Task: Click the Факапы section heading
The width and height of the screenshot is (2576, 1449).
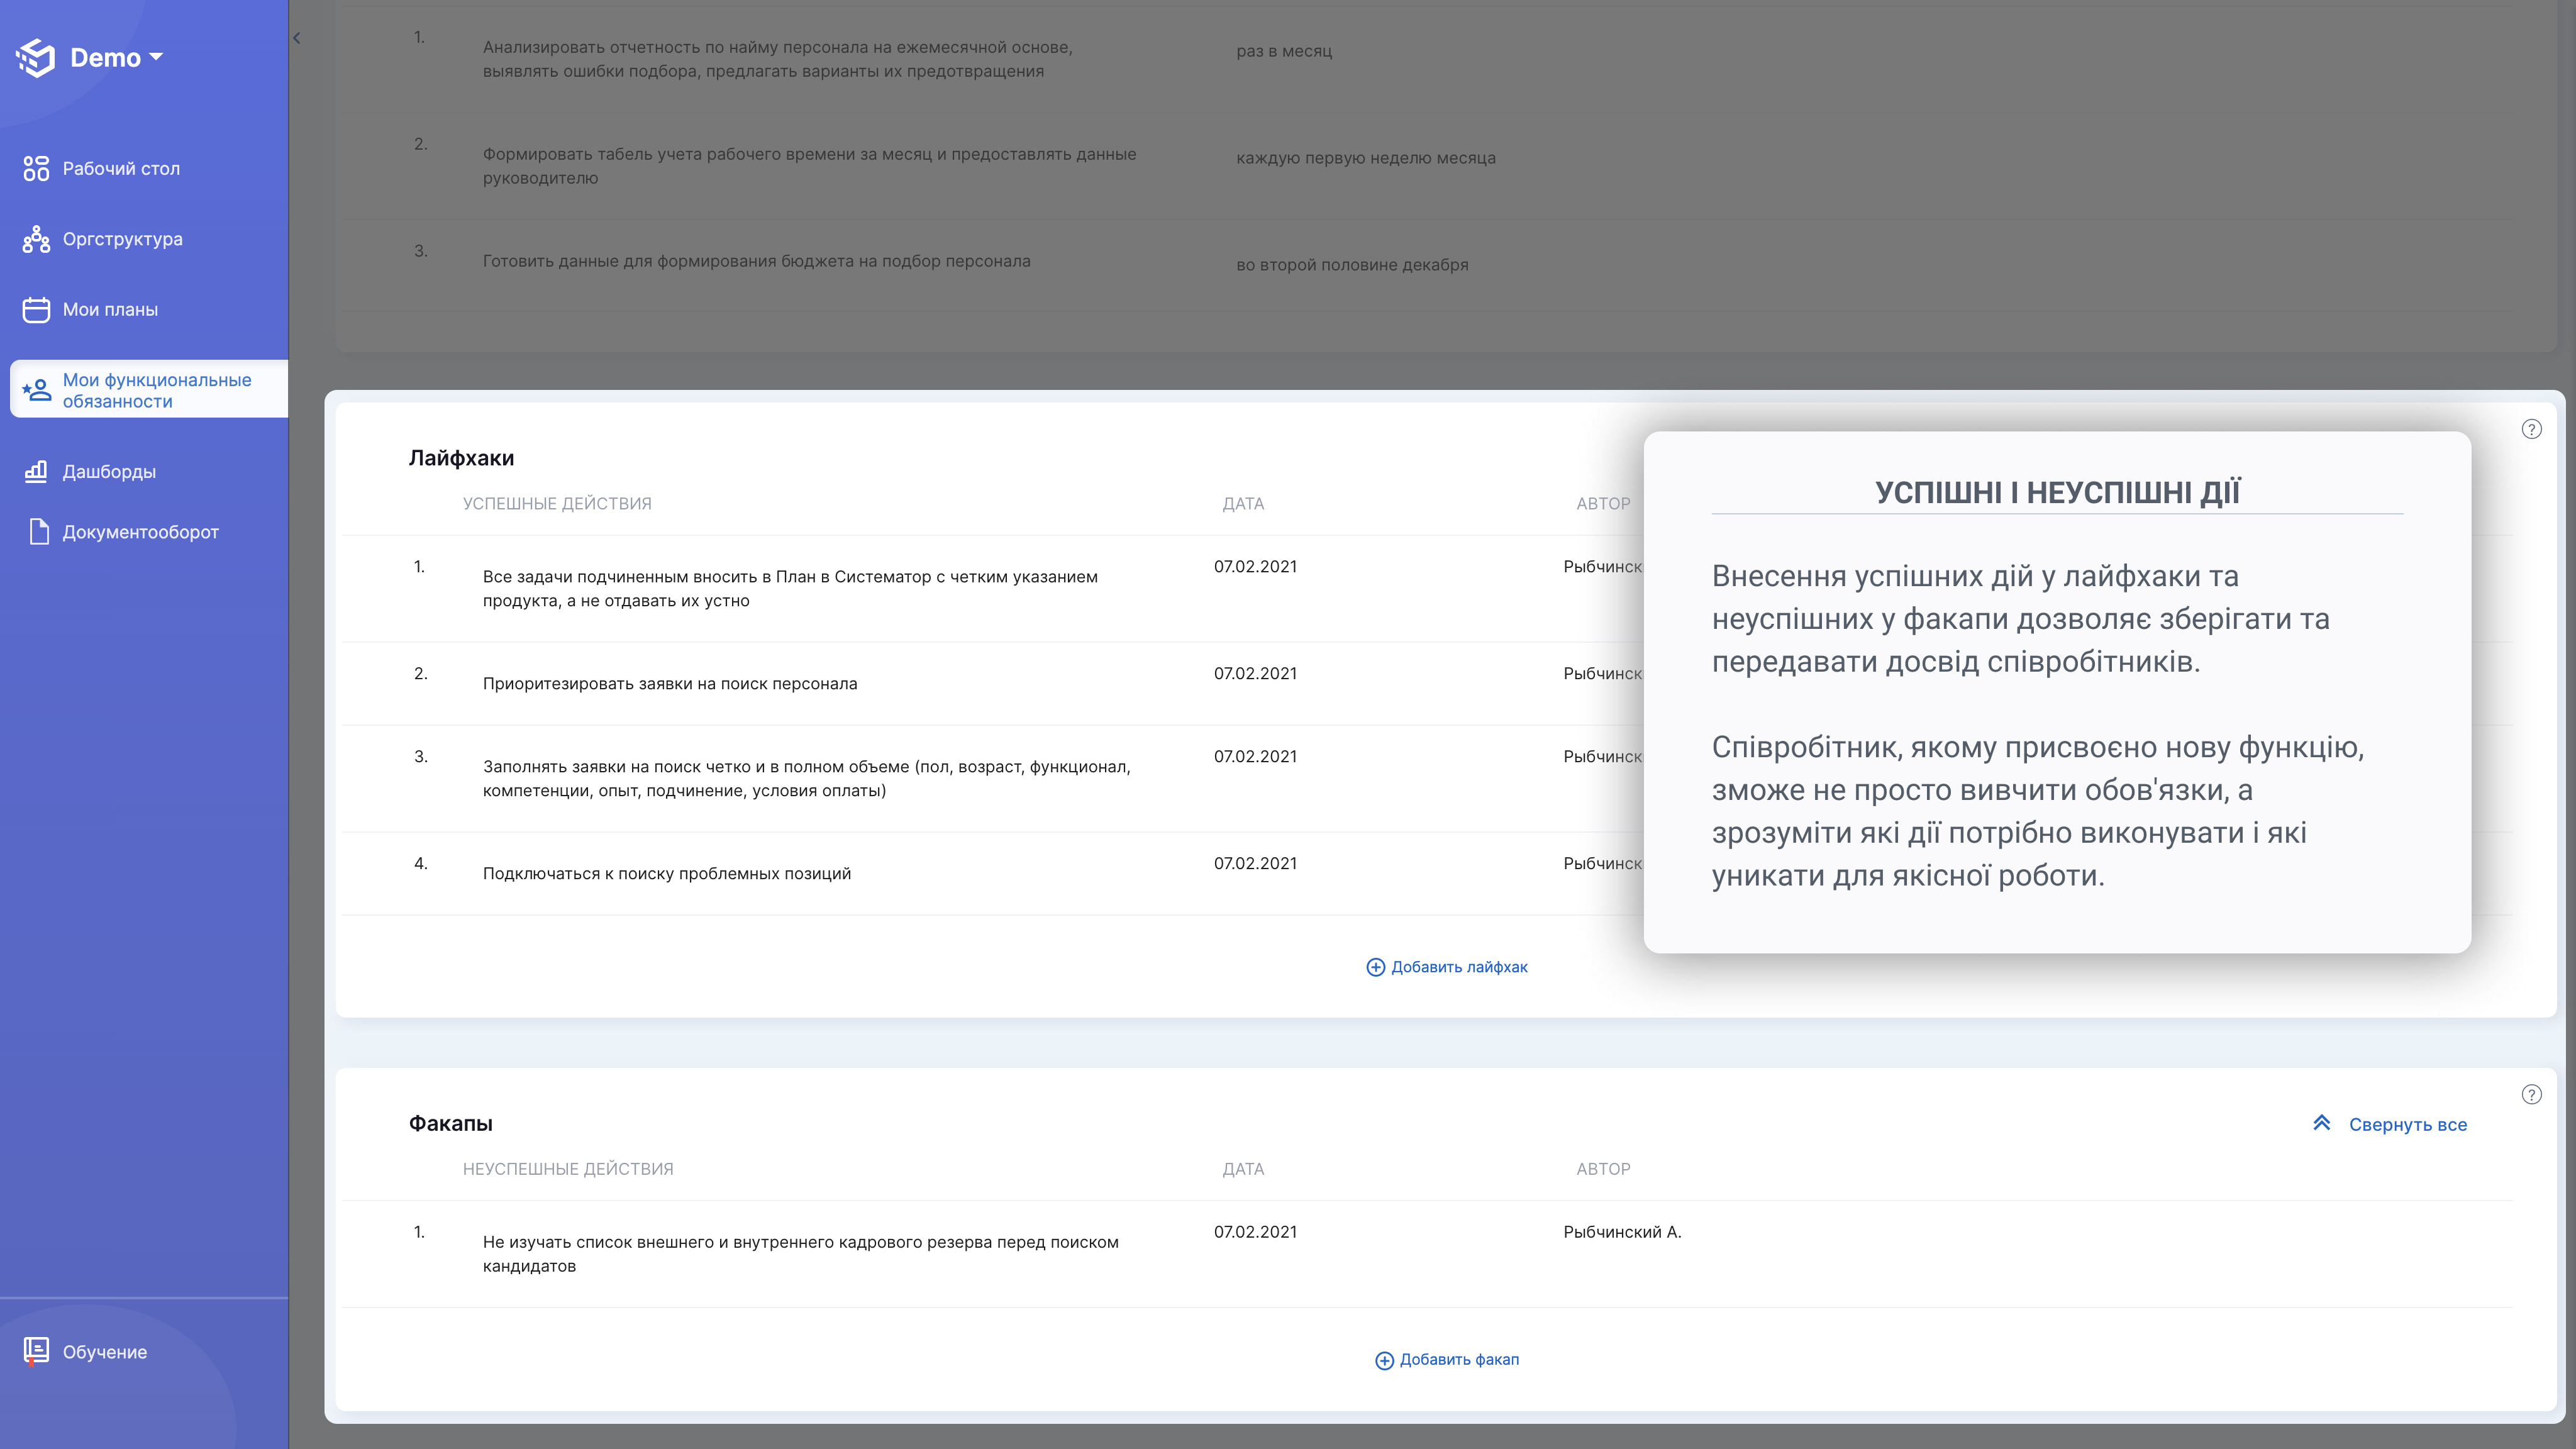Action: coord(450,1123)
